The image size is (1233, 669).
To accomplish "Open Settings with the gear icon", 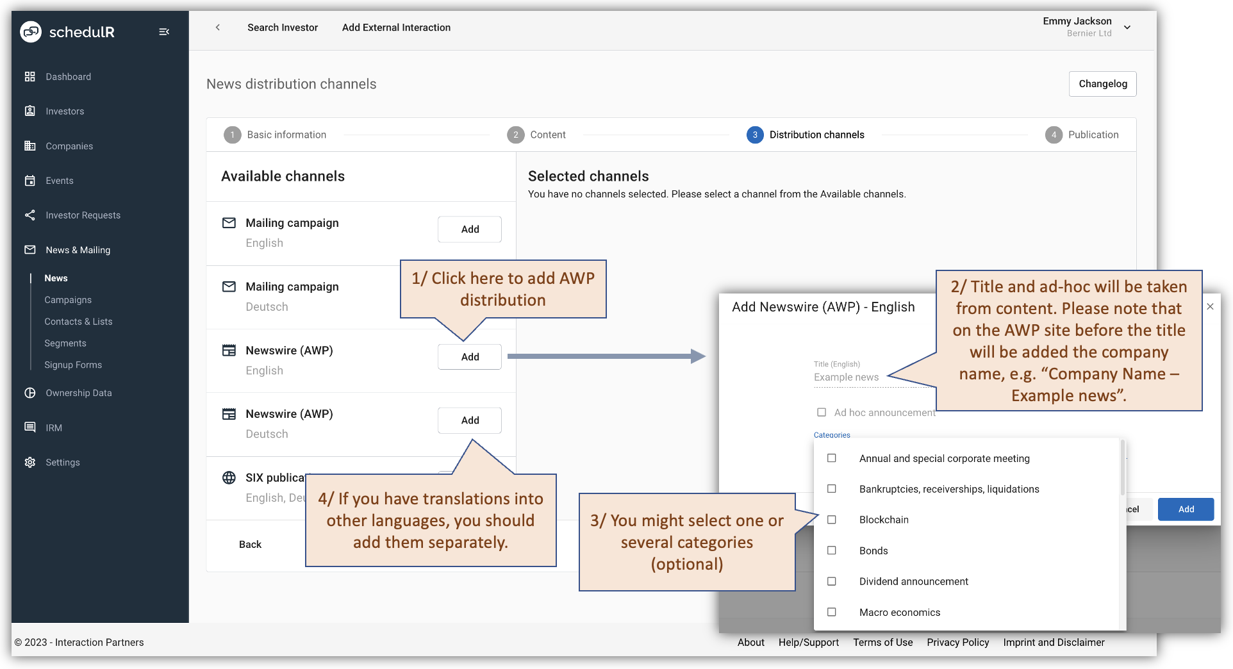I will coord(30,462).
